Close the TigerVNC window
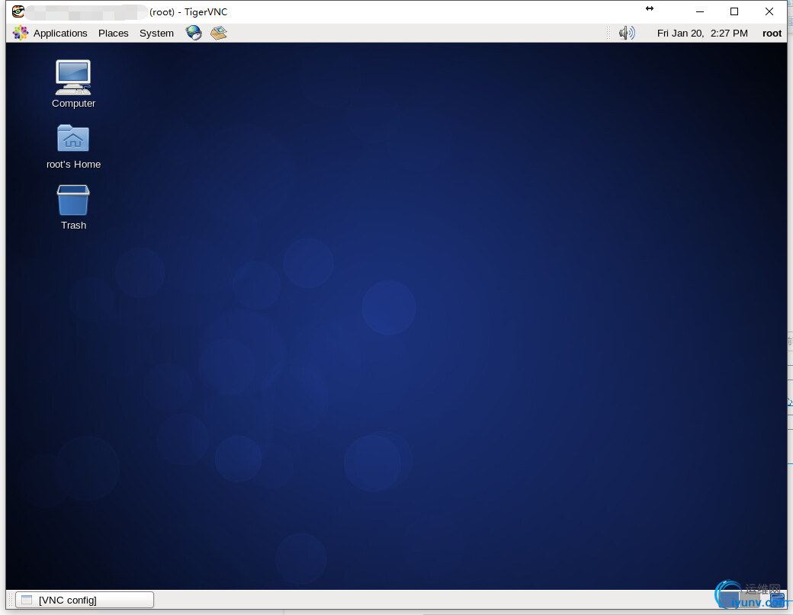This screenshot has height=615, width=793. [x=769, y=11]
